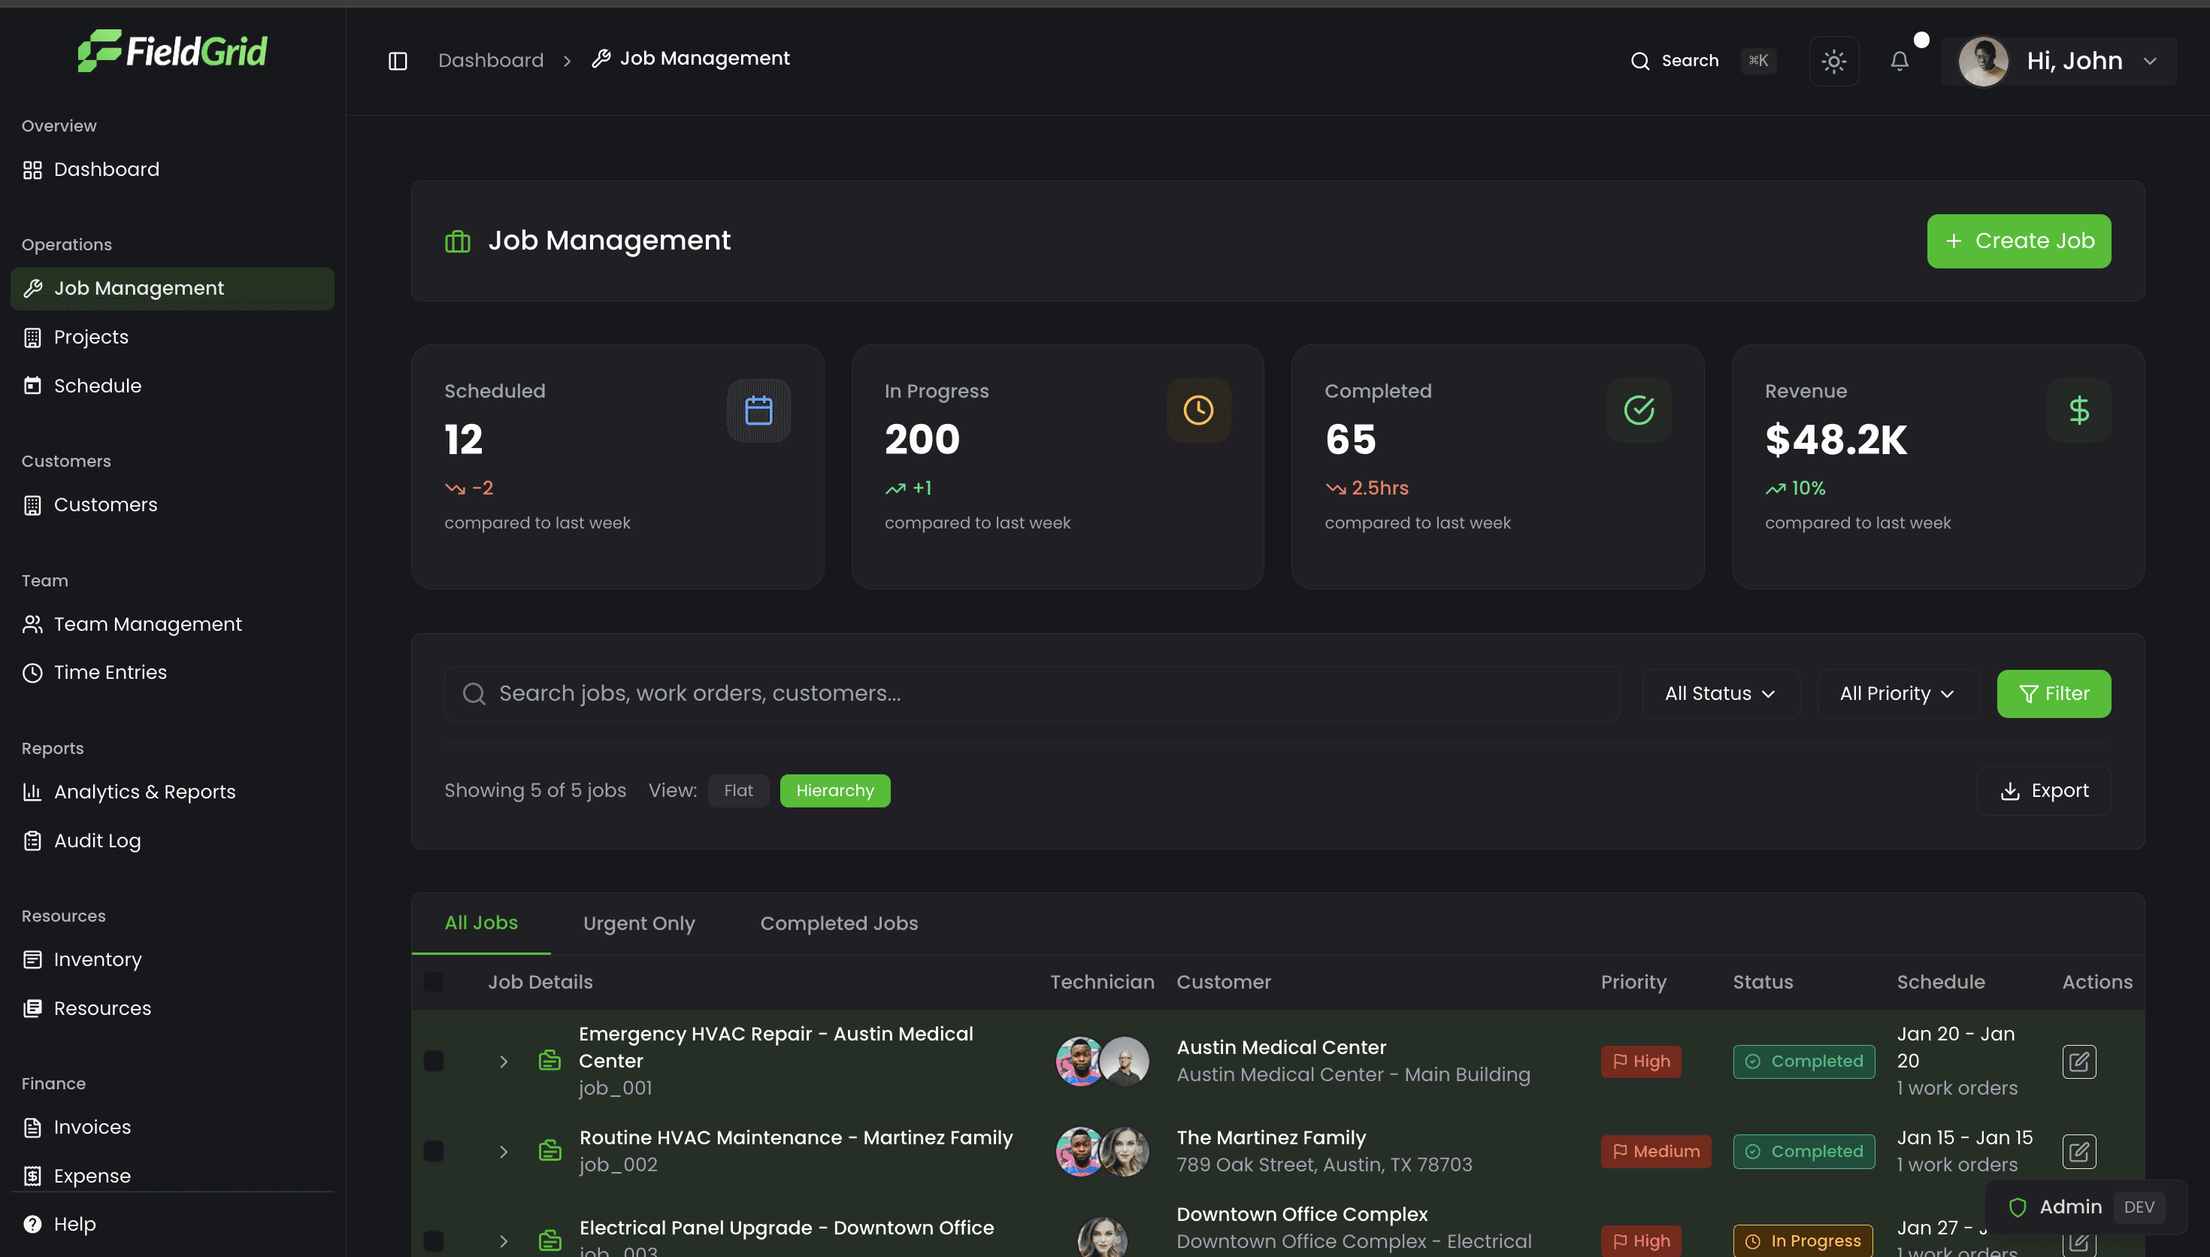Image resolution: width=2210 pixels, height=1257 pixels.
Task: Click the In Progress clock icon
Action: (1197, 411)
